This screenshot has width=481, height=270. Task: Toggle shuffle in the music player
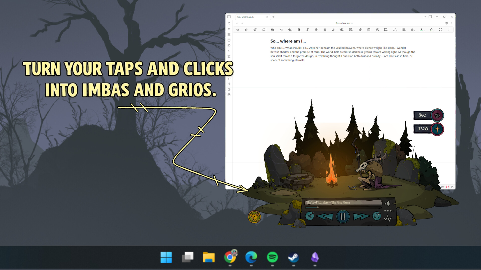310,216
